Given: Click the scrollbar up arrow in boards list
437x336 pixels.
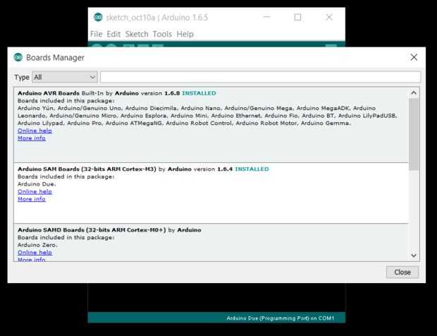Looking at the screenshot, I should [x=414, y=93].
